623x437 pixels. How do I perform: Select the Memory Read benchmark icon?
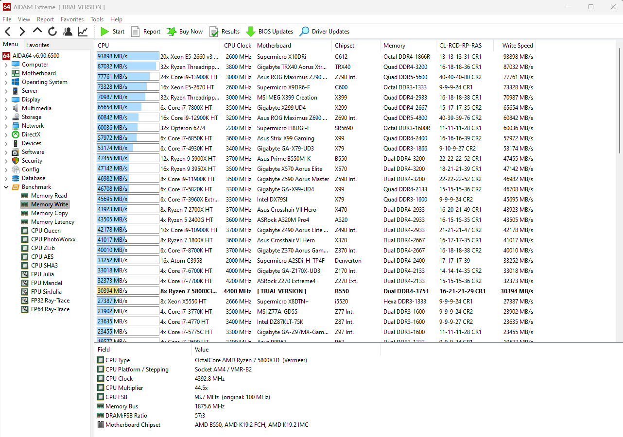pyautogui.click(x=25, y=196)
